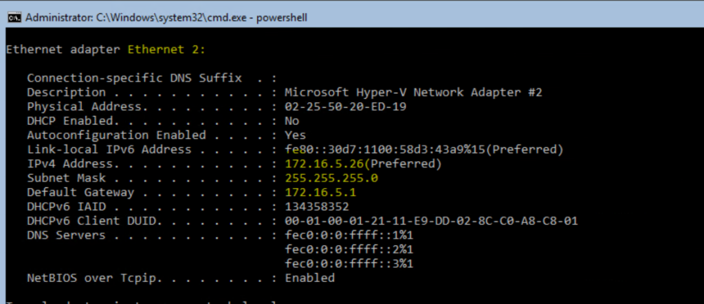Image resolution: width=704 pixels, height=304 pixels.
Task: Click the subnet mask 255.255.255.0 value
Action: [x=331, y=178]
